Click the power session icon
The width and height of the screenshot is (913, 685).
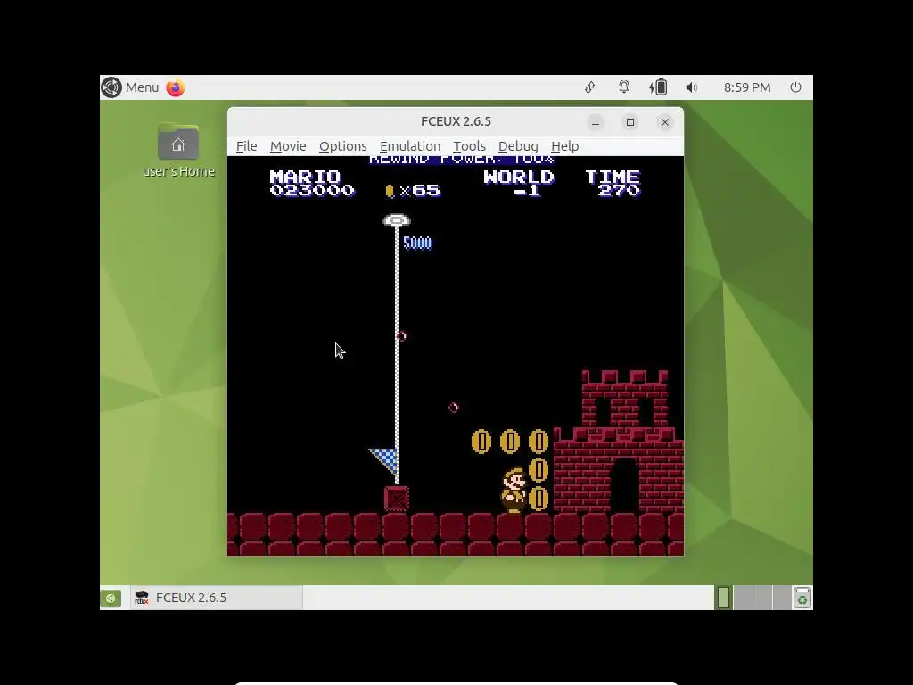coord(795,87)
